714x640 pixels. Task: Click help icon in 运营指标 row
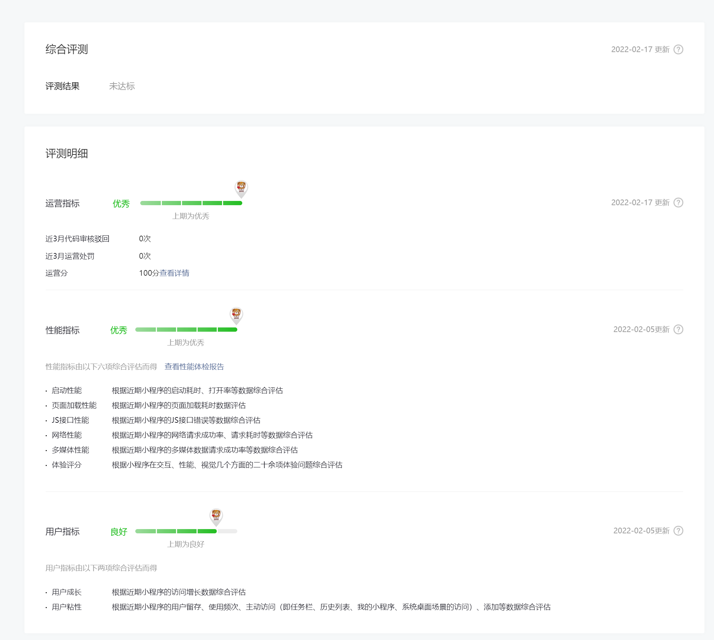point(678,202)
